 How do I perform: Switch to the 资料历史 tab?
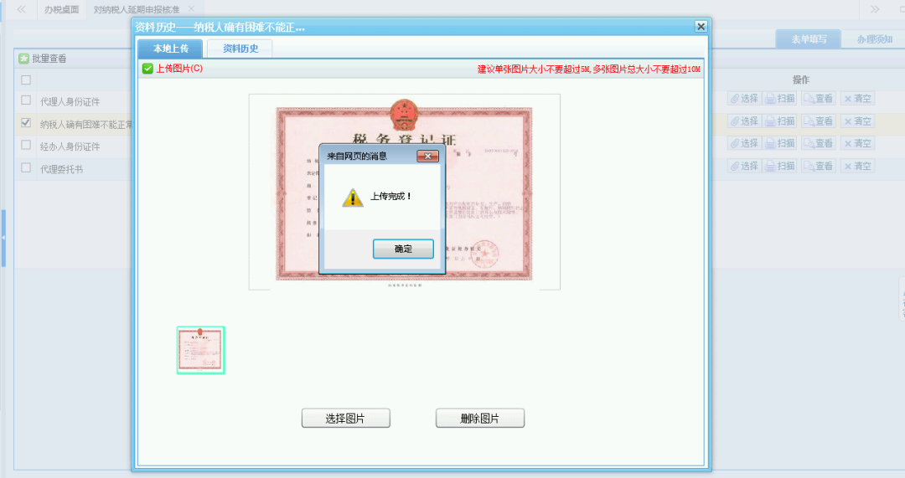(x=240, y=49)
